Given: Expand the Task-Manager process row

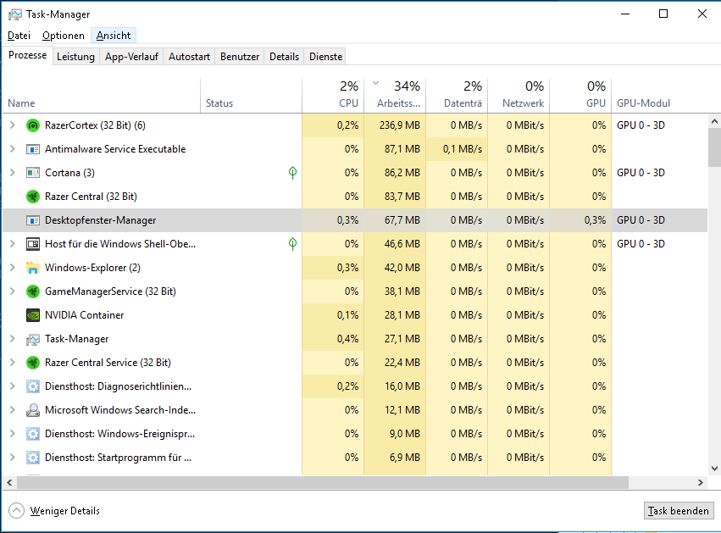Looking at the screenshot, I should pos(13,339).
